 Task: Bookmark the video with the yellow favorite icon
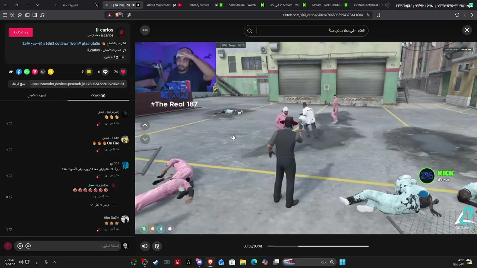tap(89, 72)
